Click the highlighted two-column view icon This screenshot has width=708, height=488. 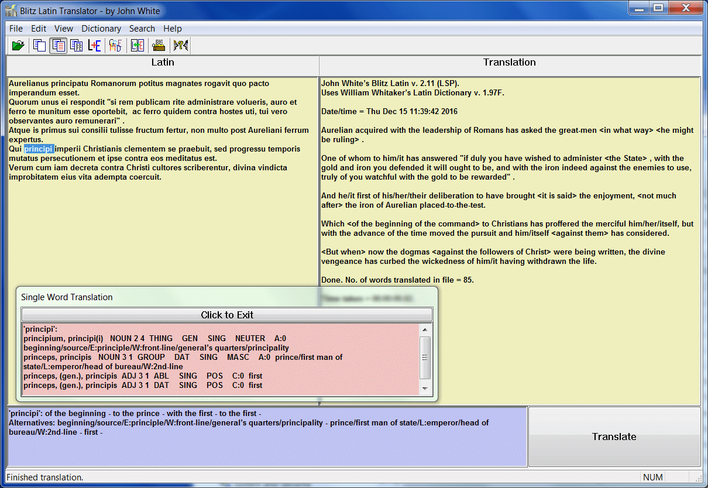coord(58,45)
